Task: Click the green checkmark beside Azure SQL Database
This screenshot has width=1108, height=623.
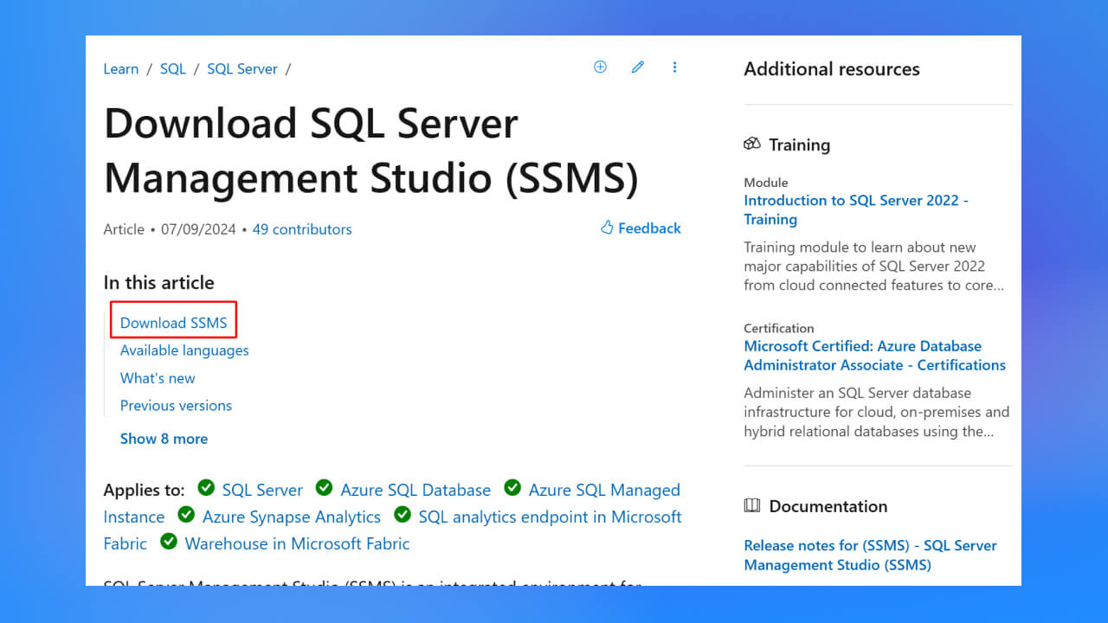Action: (324, 487)
